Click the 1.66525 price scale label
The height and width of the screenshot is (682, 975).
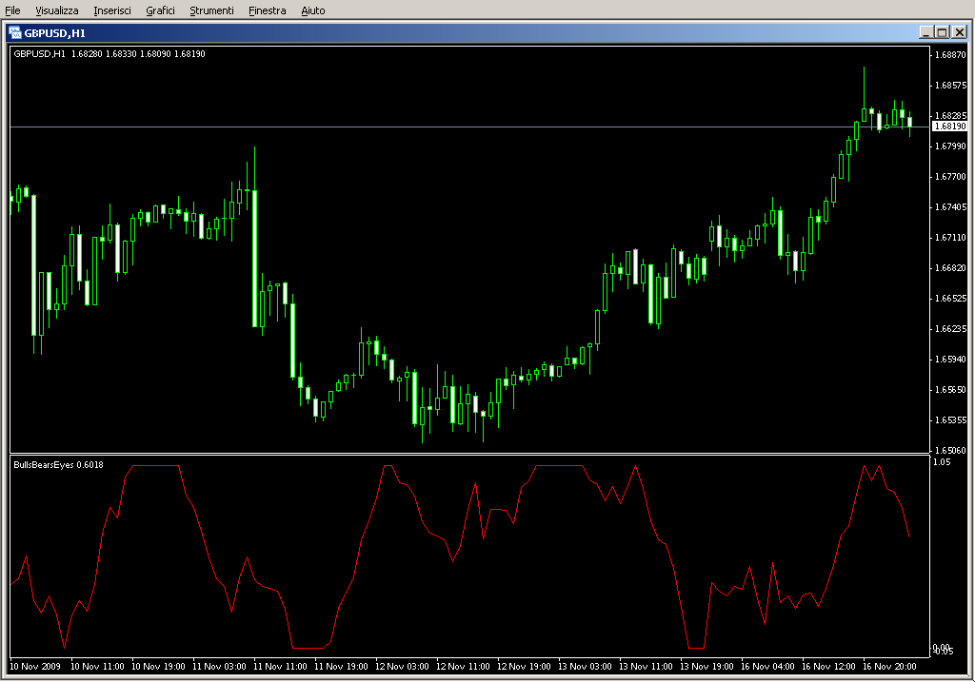(x=951, y=298)
